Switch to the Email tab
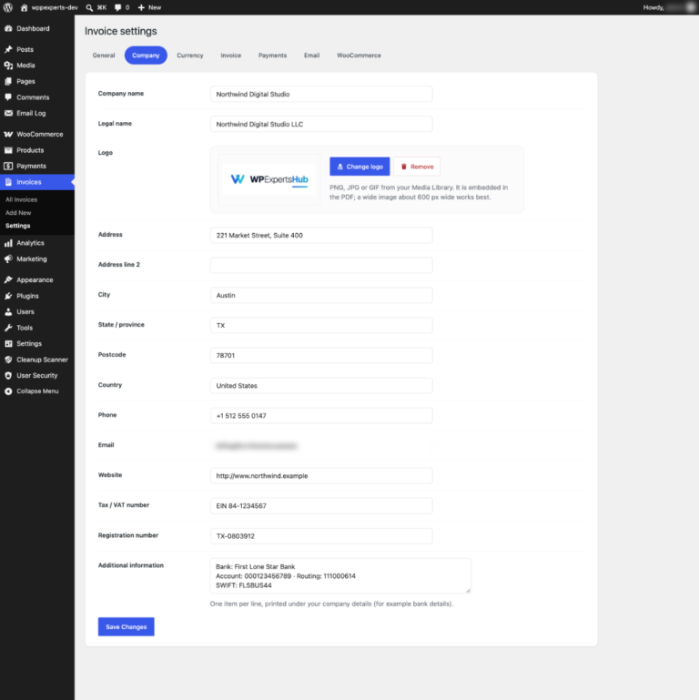This screenshot has width=699, height=700. (311, 56)
